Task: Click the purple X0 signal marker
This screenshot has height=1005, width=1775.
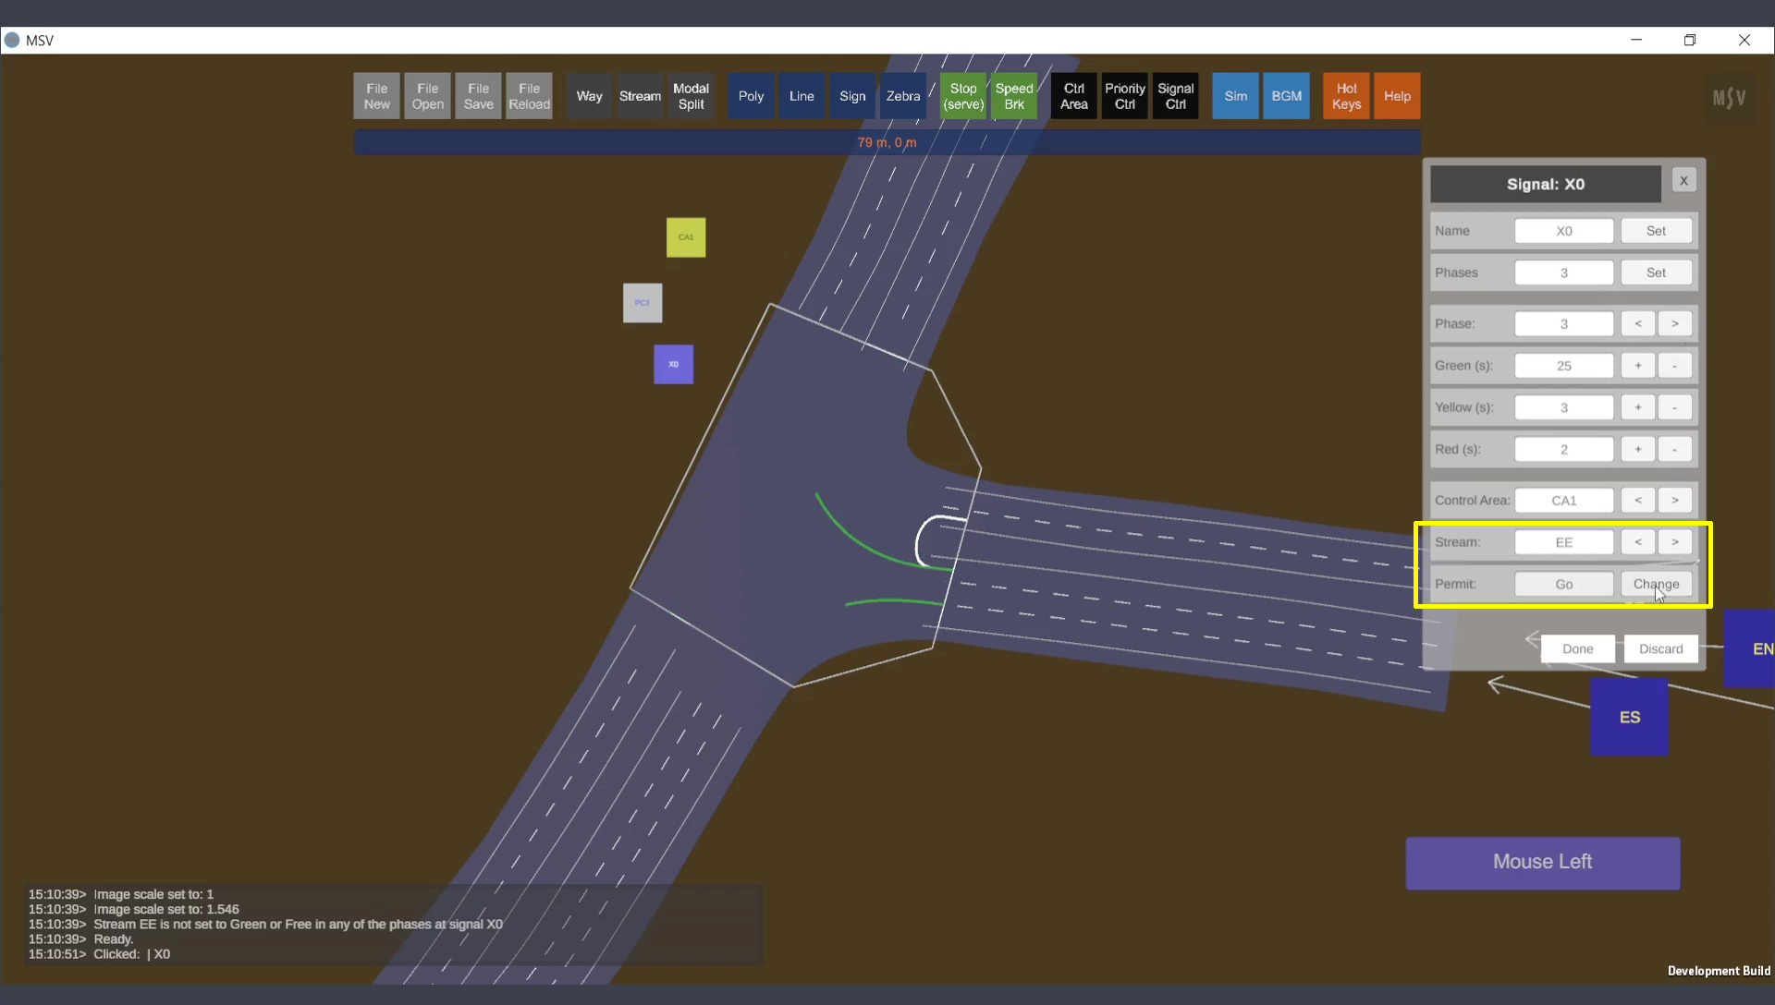Action: 673,364
